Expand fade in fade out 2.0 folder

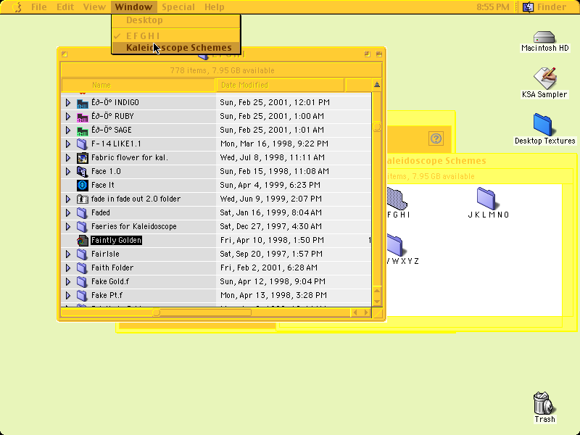pos(68,199)
